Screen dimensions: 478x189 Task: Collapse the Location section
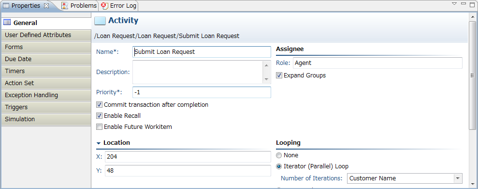coord(99,143)
